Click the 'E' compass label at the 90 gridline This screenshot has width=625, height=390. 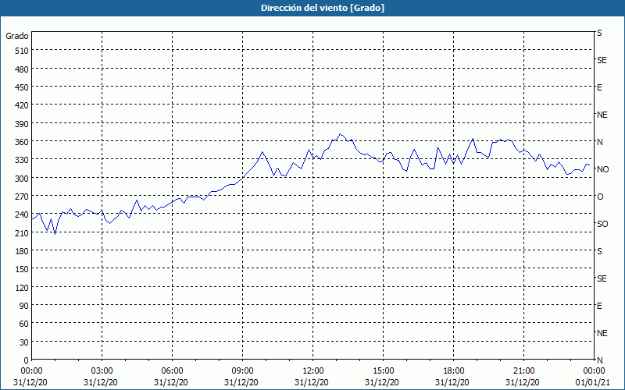tap(599, 306)
